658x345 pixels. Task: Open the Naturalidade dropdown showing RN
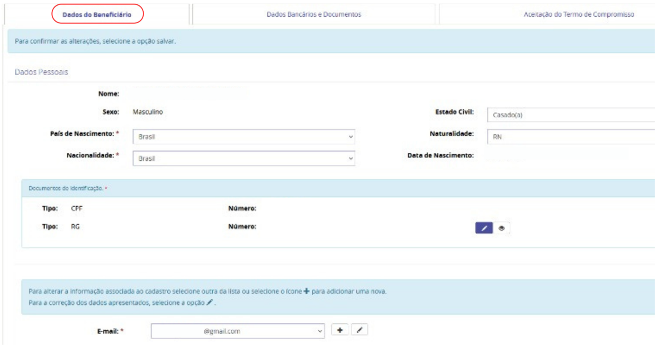570,137
